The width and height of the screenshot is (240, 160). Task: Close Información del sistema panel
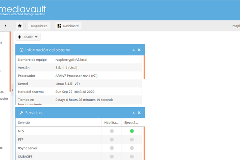pos(139,50)
